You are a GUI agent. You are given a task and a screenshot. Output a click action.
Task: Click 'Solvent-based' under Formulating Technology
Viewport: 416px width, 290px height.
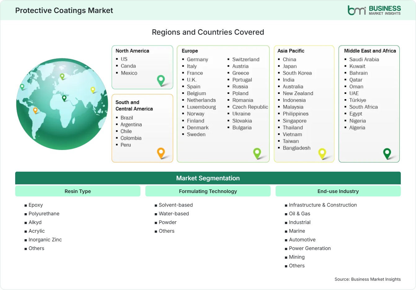click(x=176, y=205)
